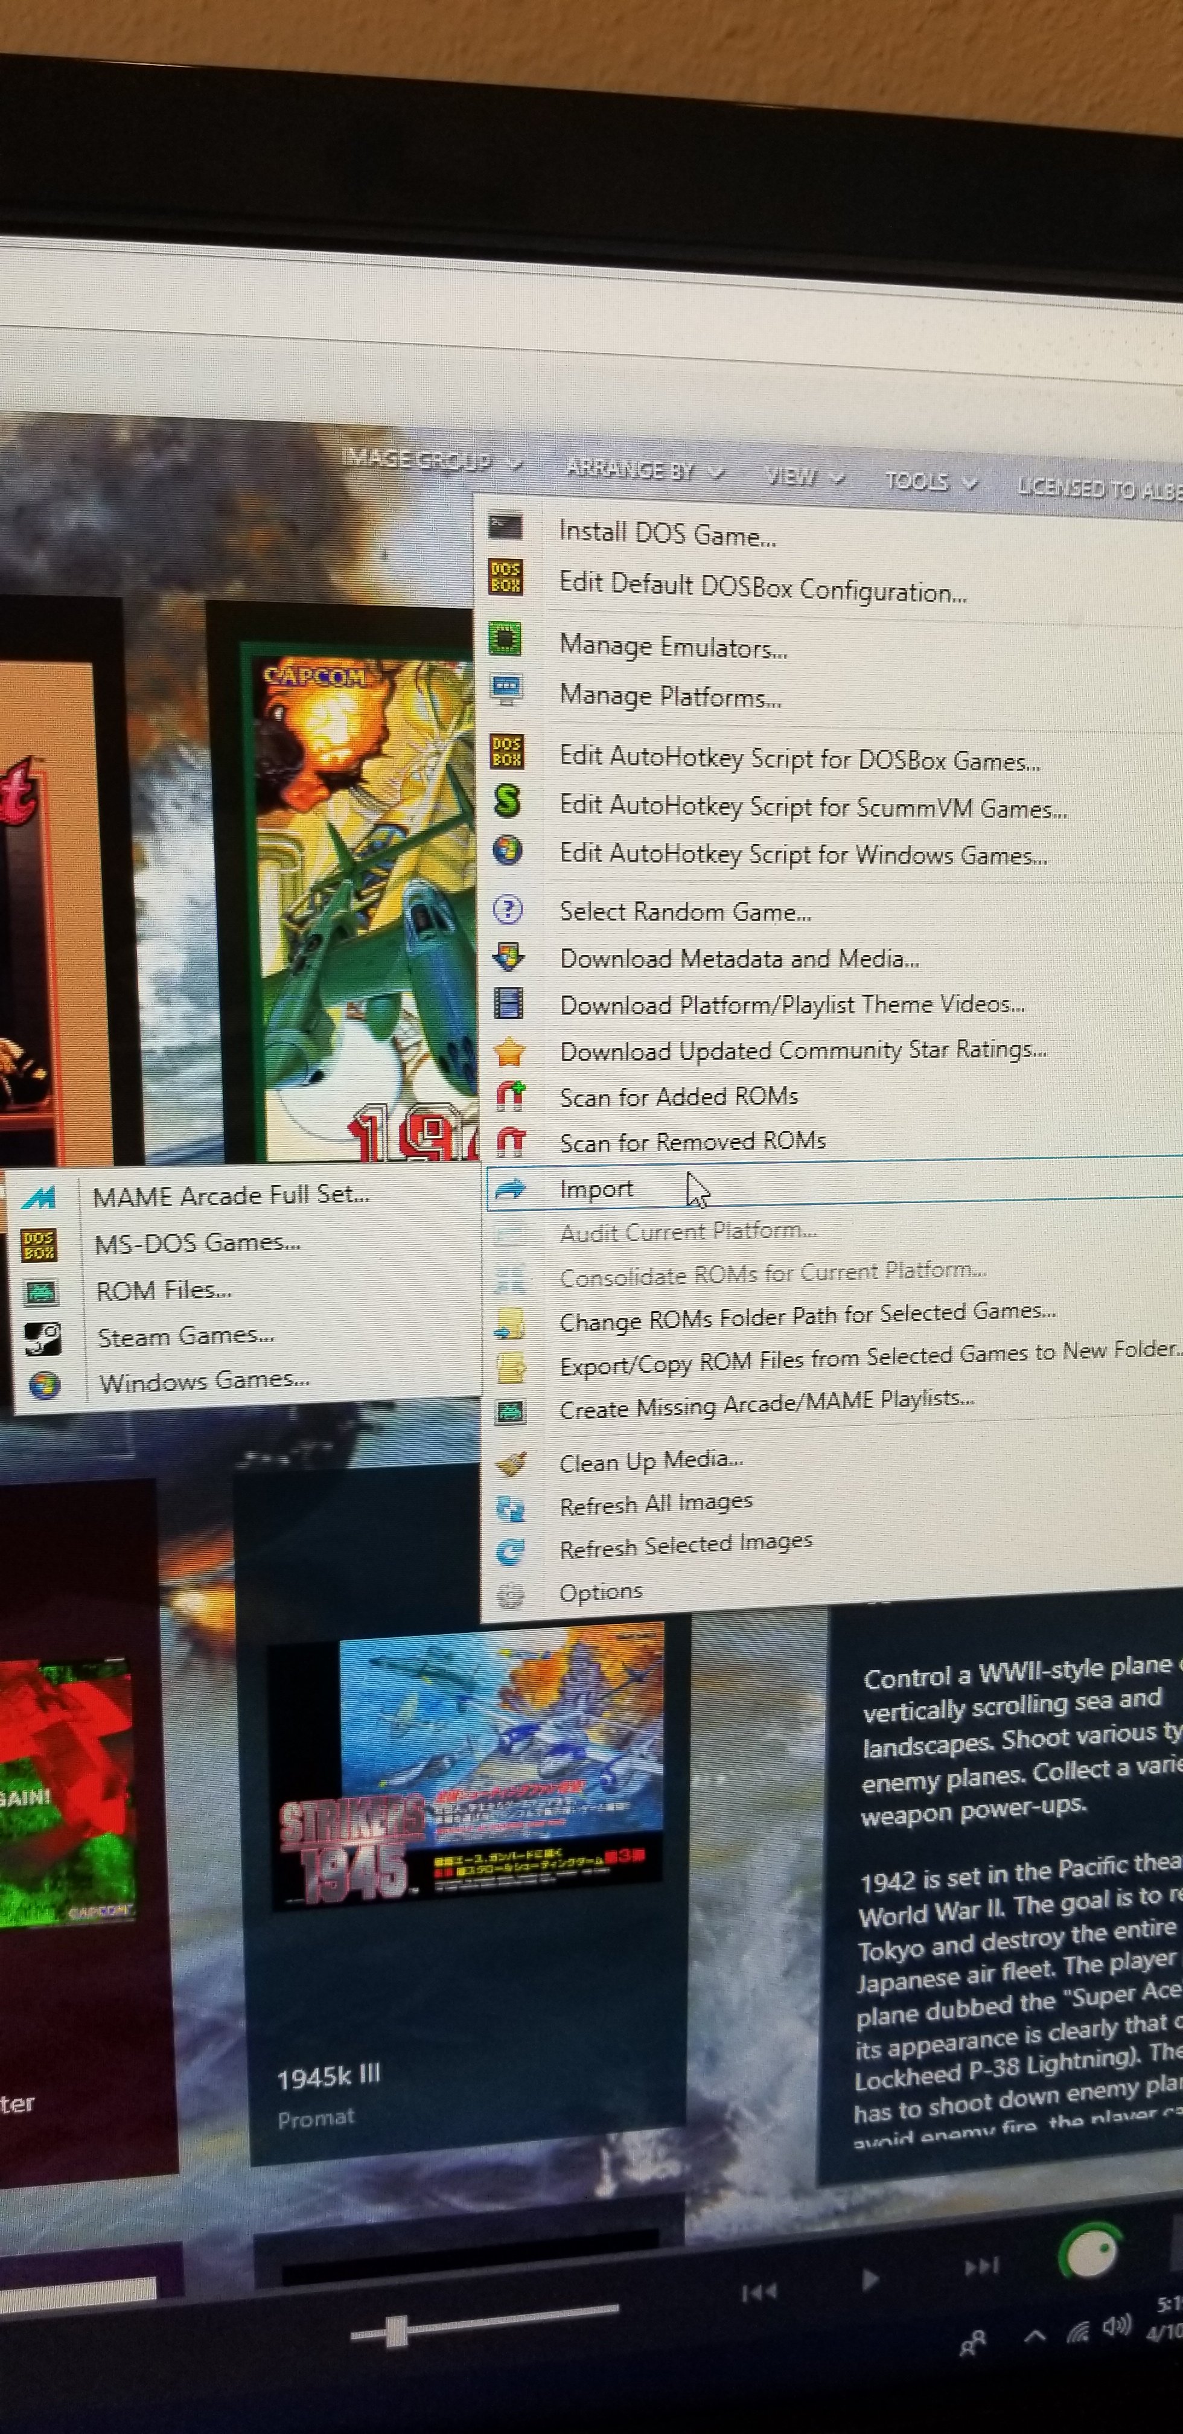Click the MAME logo icon in Import submenu

(x=39, y=1199)
